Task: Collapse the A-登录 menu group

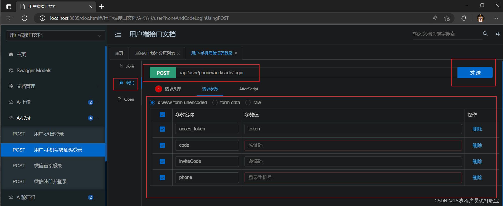Action: pyautogui.click(x=52, y=118)
